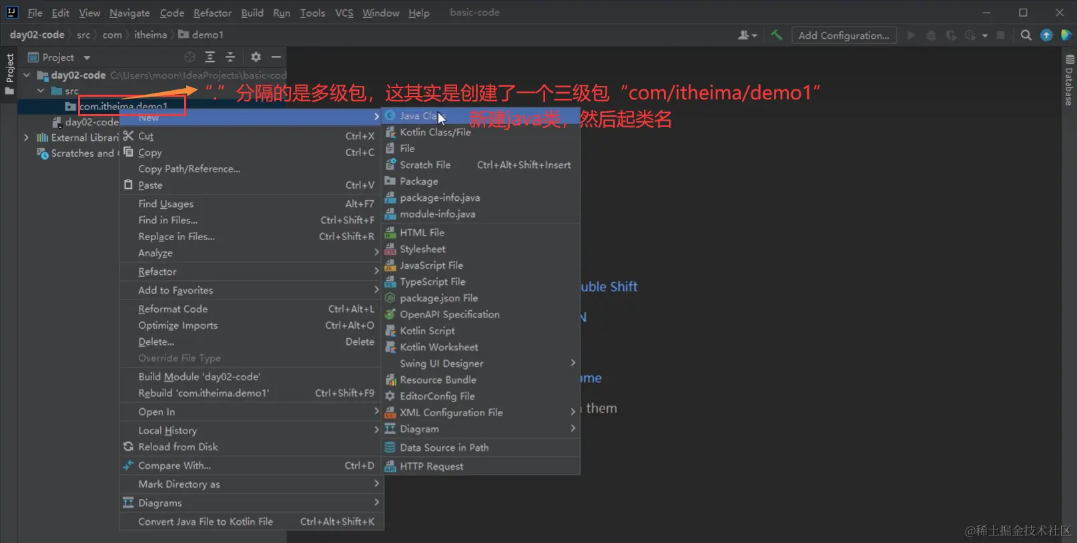Viewport: 1077px width, 543px height.
Task: Choose Data Source in Path entry
Action: pos(481,448)
